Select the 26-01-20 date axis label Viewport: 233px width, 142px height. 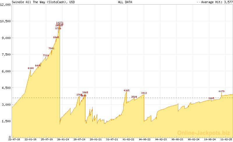pyautogui.click(x=63, y=139)
